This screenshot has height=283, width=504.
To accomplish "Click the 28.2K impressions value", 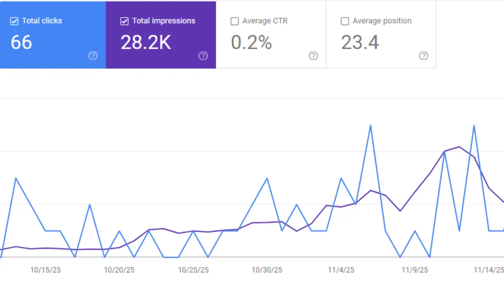I will (146, 42).
